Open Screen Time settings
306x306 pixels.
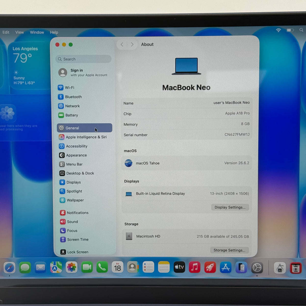[x=74, y=239]
